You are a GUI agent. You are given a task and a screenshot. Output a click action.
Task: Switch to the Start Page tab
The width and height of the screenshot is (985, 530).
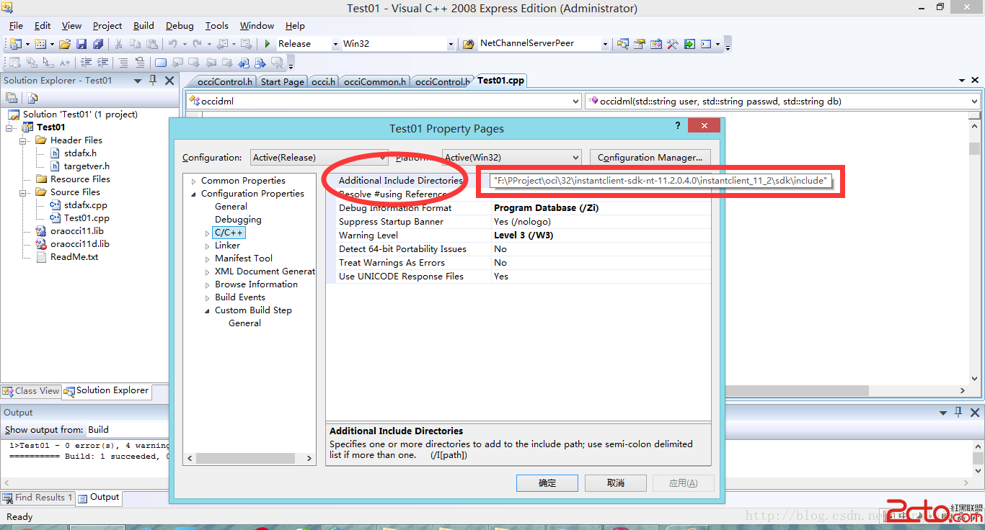pos(282,82)
